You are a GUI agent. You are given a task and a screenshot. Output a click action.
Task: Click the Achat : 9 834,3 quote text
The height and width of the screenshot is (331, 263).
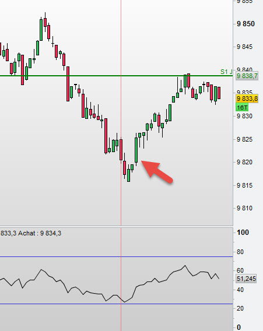pos(40,233)
